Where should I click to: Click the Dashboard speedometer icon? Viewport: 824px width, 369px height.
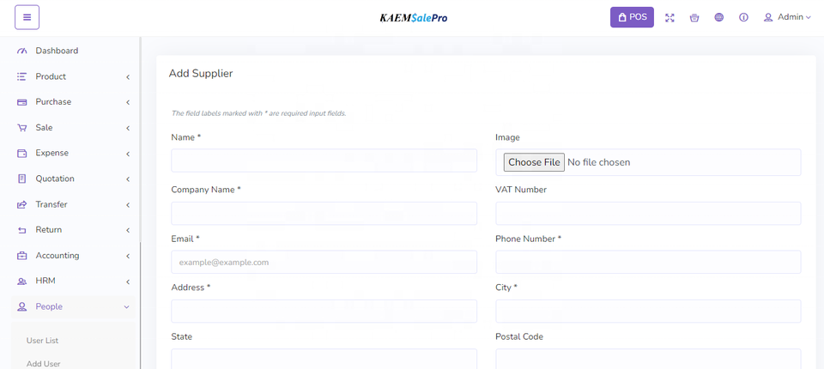22,51
